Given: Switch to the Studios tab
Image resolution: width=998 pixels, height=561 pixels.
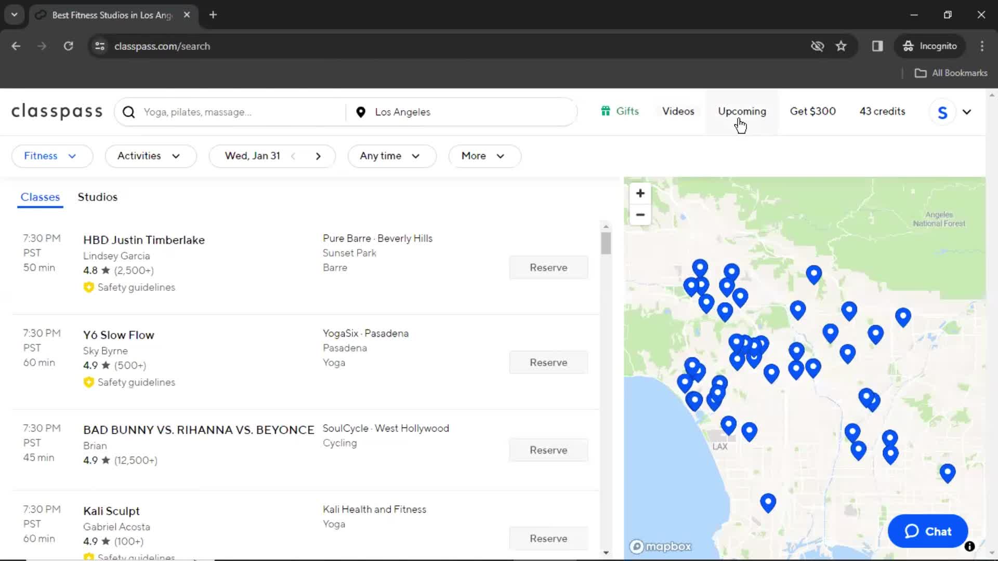Looking at the screenshot, I should point(98,197).
